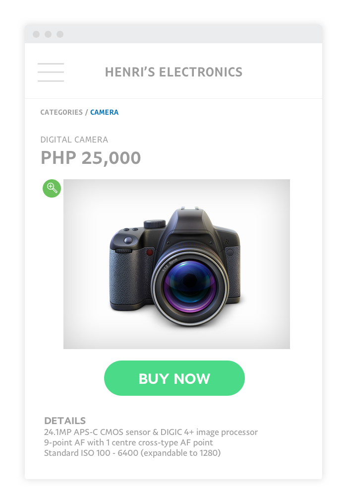The image size is (347, 504).
Task: Click the PHP 25,000 price
Action: pyautogui.click(x=91, y=158)
